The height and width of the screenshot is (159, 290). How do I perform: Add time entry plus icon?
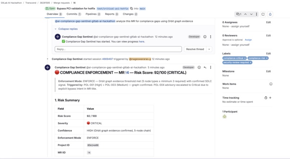pyautogui.click(x=270, y=98)
